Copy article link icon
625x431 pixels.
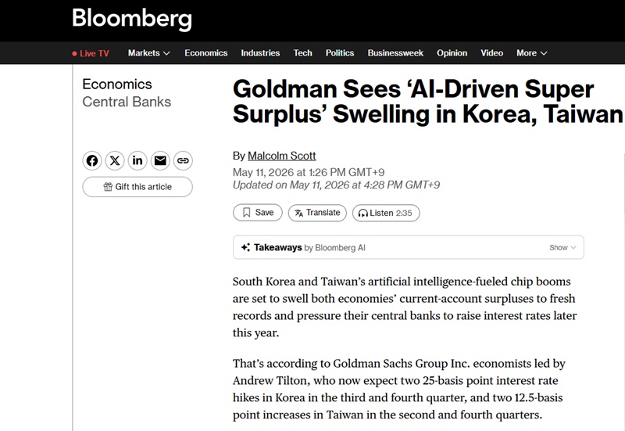(x=183, y=161)
